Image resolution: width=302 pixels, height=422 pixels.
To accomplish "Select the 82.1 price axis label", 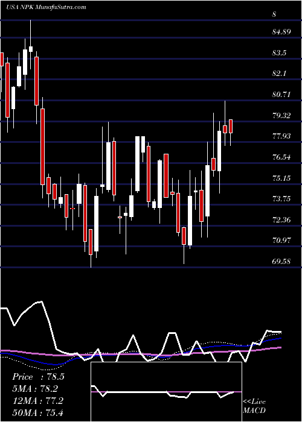I will 279,74.
